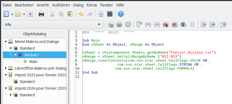This screenshot has height=104, width=232.
Task: Click the "Foncier_Nicolas.txt" string in code
Action: 192,53
